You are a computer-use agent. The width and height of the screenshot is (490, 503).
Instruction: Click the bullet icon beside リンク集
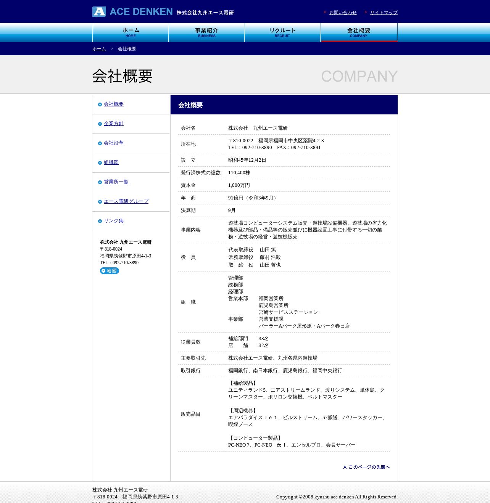[x=100, y=221]
